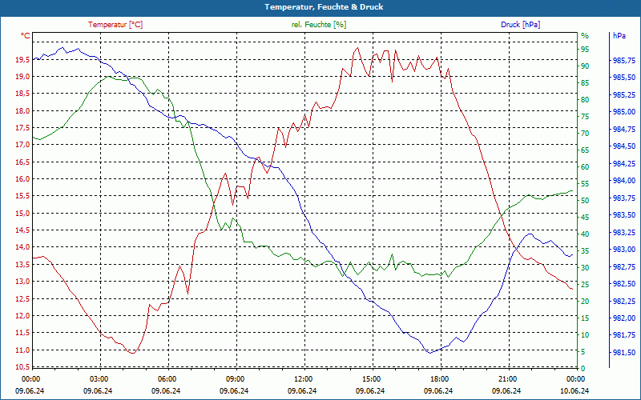641x400 pixels.
Task: Click the '11,5' tick on temperature axis
Action: click(22, 333)
